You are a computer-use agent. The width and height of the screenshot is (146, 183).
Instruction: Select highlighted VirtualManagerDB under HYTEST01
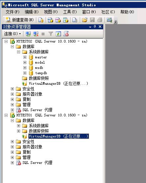pos(59,136)
